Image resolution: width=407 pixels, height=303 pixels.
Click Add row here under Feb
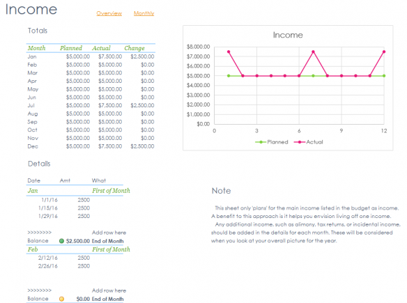[109, 290]
